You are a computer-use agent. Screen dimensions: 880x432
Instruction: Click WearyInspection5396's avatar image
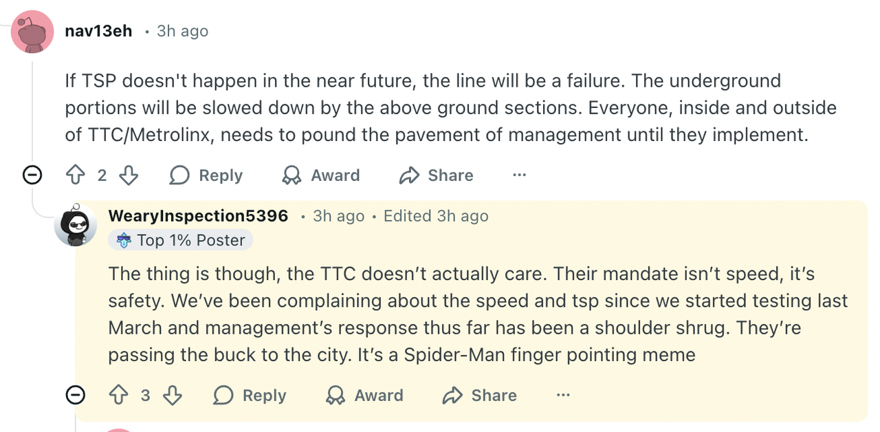[76, 224]
